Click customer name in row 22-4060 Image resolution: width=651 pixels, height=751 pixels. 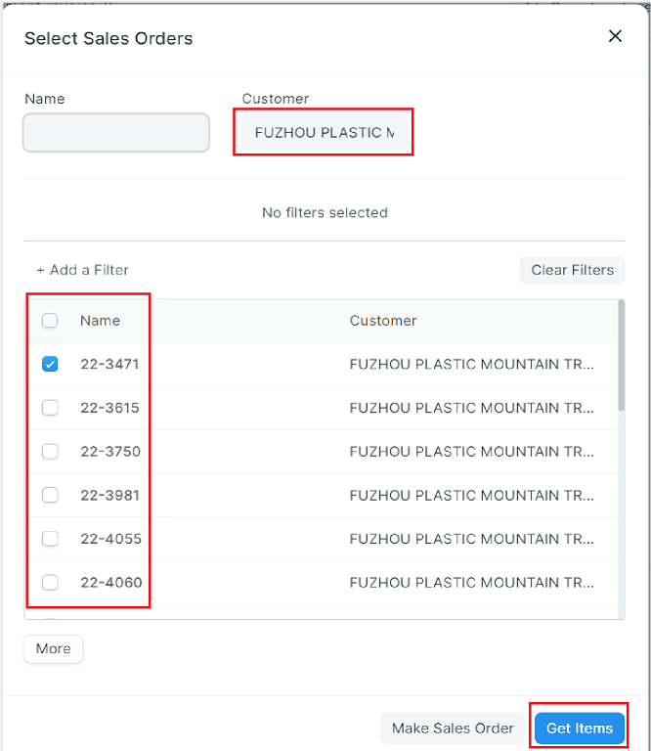pos(471,583)
